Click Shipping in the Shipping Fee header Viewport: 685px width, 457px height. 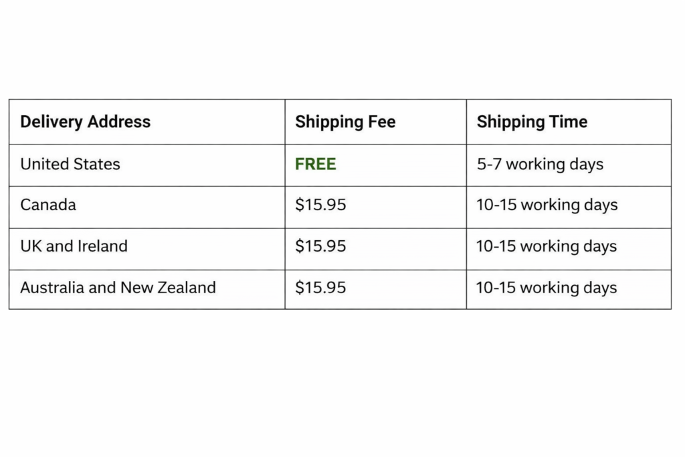(326, 122)
